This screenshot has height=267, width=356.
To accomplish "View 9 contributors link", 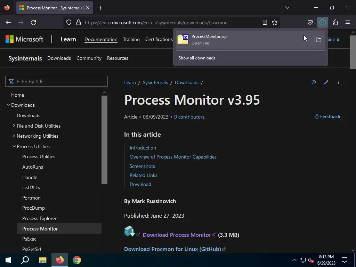I will tap(189, 117).
